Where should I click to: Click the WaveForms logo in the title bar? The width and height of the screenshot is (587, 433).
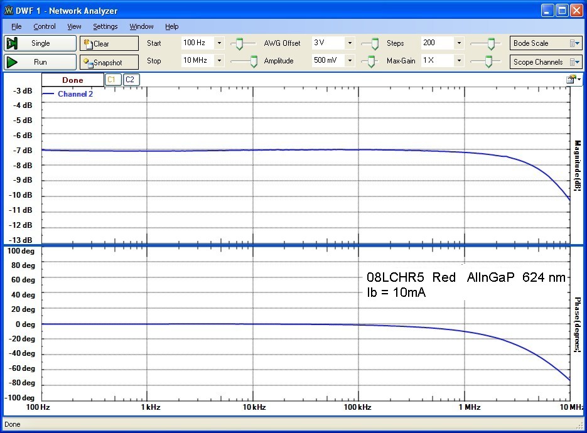coord(8,9)
